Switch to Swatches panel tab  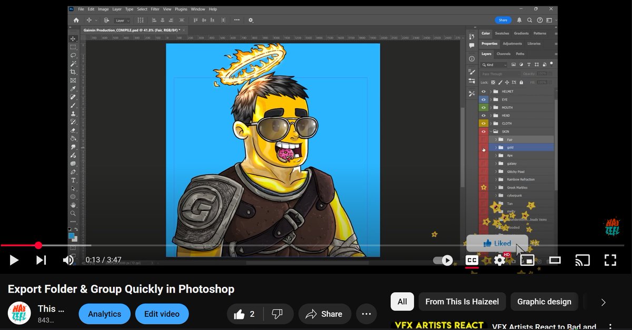[502, 33]
